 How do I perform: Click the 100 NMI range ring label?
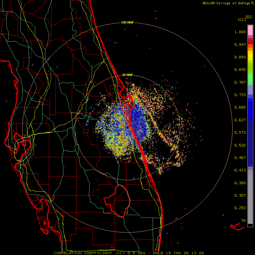click(x=127, y=22)
